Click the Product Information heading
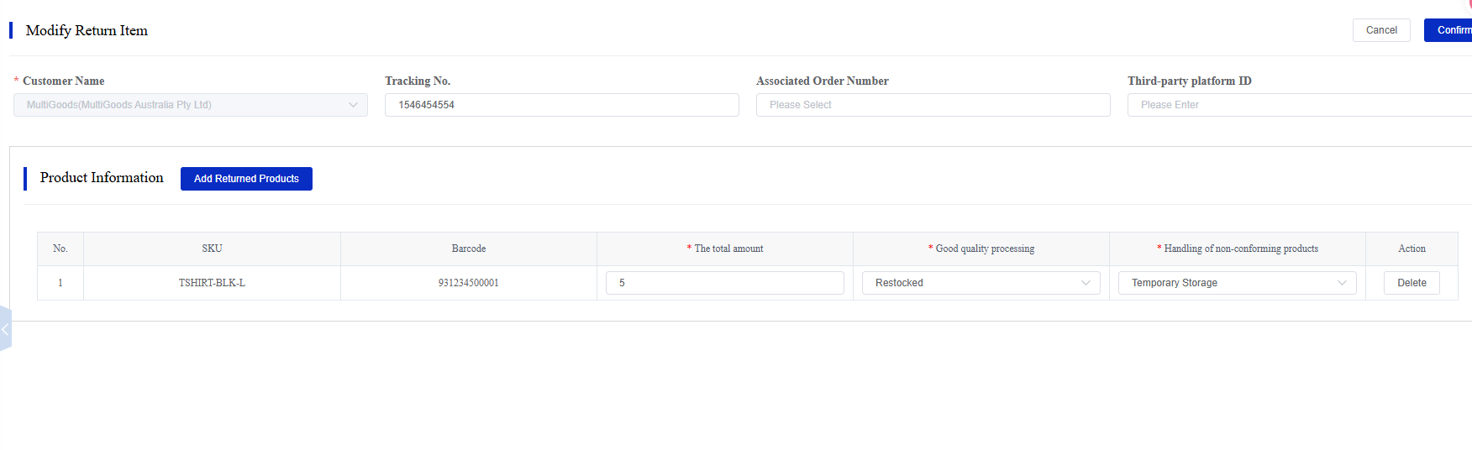This screenshot has width=1472, height=450. click(x=102, y=178)
